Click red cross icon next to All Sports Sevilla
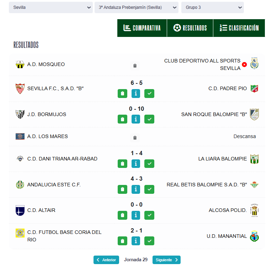The image size is (267, 268). click(245, 65)
